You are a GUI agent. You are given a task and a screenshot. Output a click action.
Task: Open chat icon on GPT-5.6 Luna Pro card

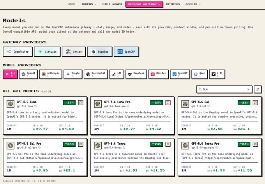pos(168,102)
